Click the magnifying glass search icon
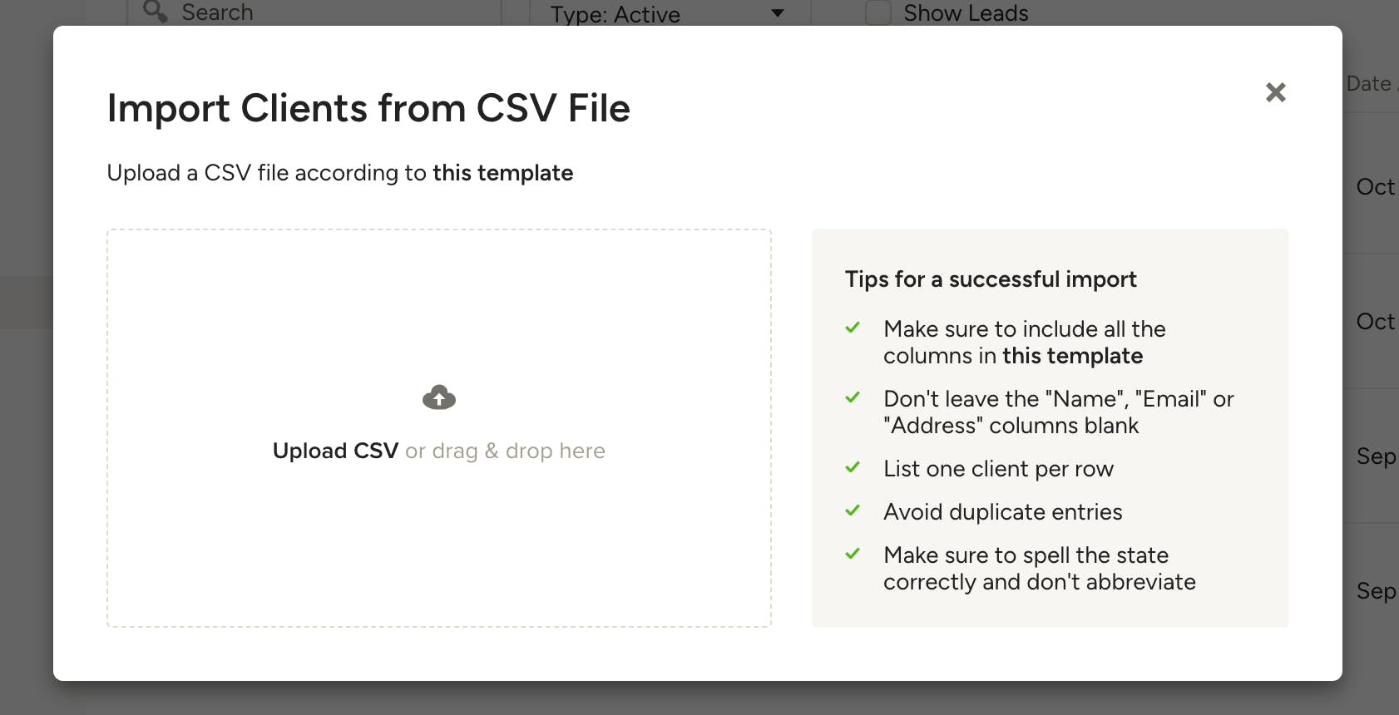The width and height of the screenshot is (1399, 715). tap(154, 12)
